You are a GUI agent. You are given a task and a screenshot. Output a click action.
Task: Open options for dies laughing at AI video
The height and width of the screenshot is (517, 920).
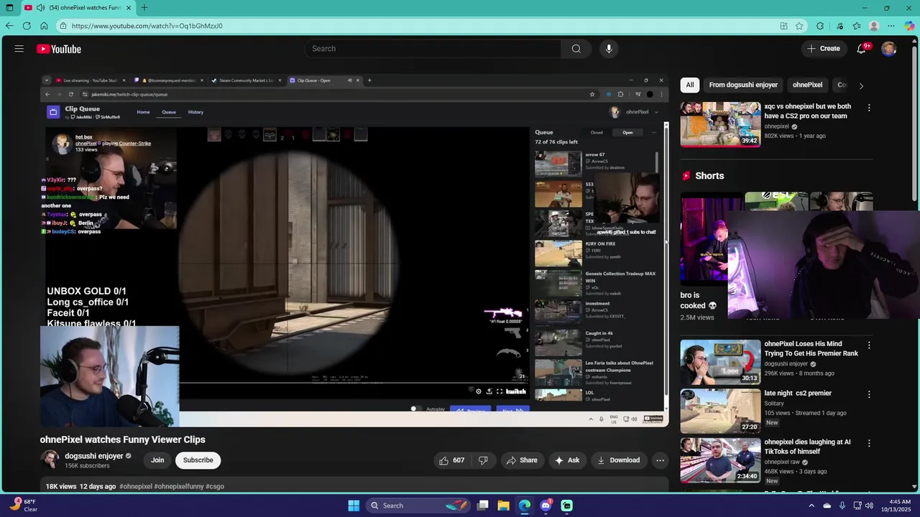click(x=869, y=444)
